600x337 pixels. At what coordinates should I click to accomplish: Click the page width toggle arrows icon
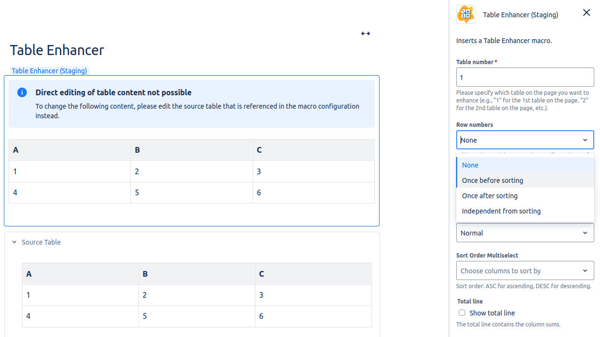click(366, 34)
